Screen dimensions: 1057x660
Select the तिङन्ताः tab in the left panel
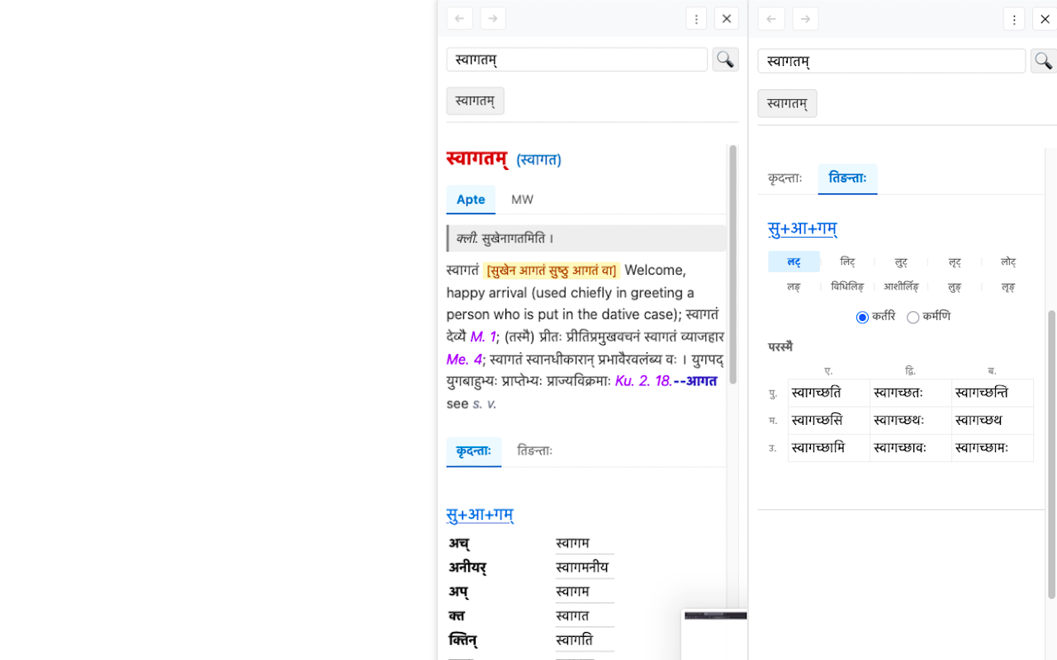(534, 450)
